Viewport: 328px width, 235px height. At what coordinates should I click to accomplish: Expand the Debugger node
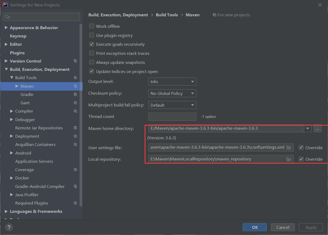11,120
